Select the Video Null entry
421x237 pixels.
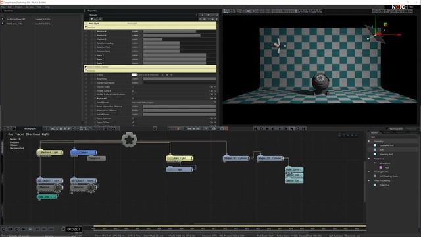tap(384, 185)
